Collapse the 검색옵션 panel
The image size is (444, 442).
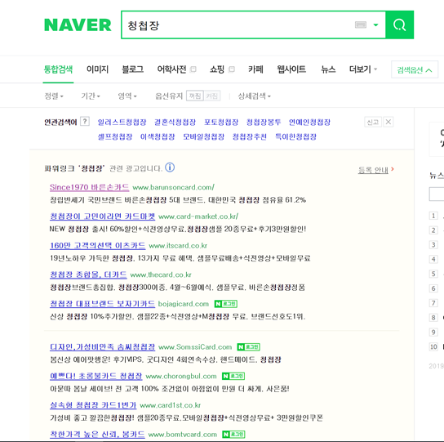pos(415,69)
